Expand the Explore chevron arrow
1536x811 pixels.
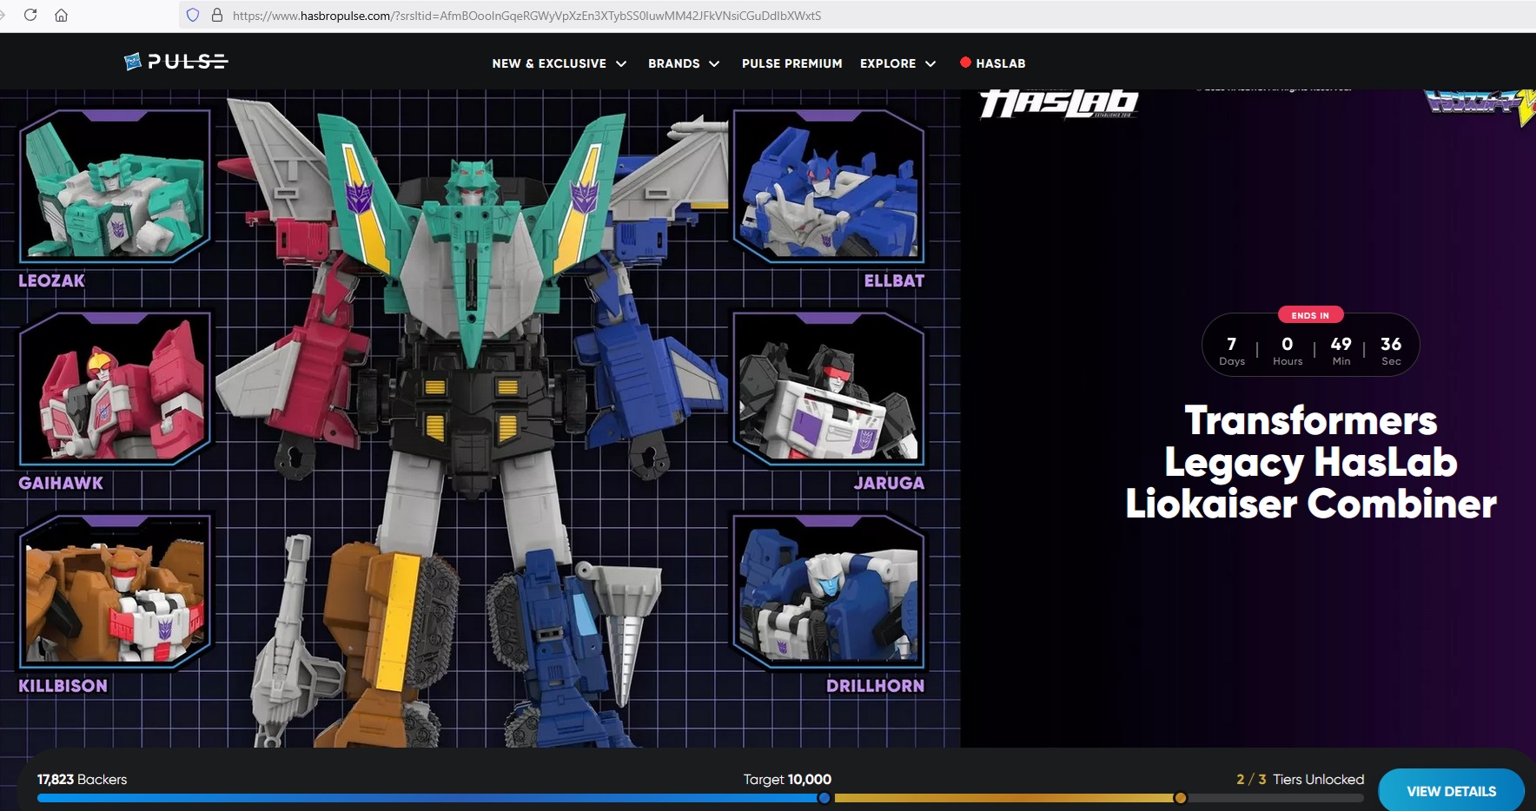930,64
